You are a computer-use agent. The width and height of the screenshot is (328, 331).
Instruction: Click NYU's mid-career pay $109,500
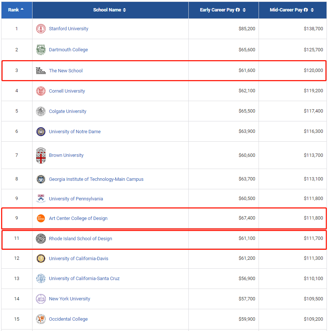[x=314, y=299]
